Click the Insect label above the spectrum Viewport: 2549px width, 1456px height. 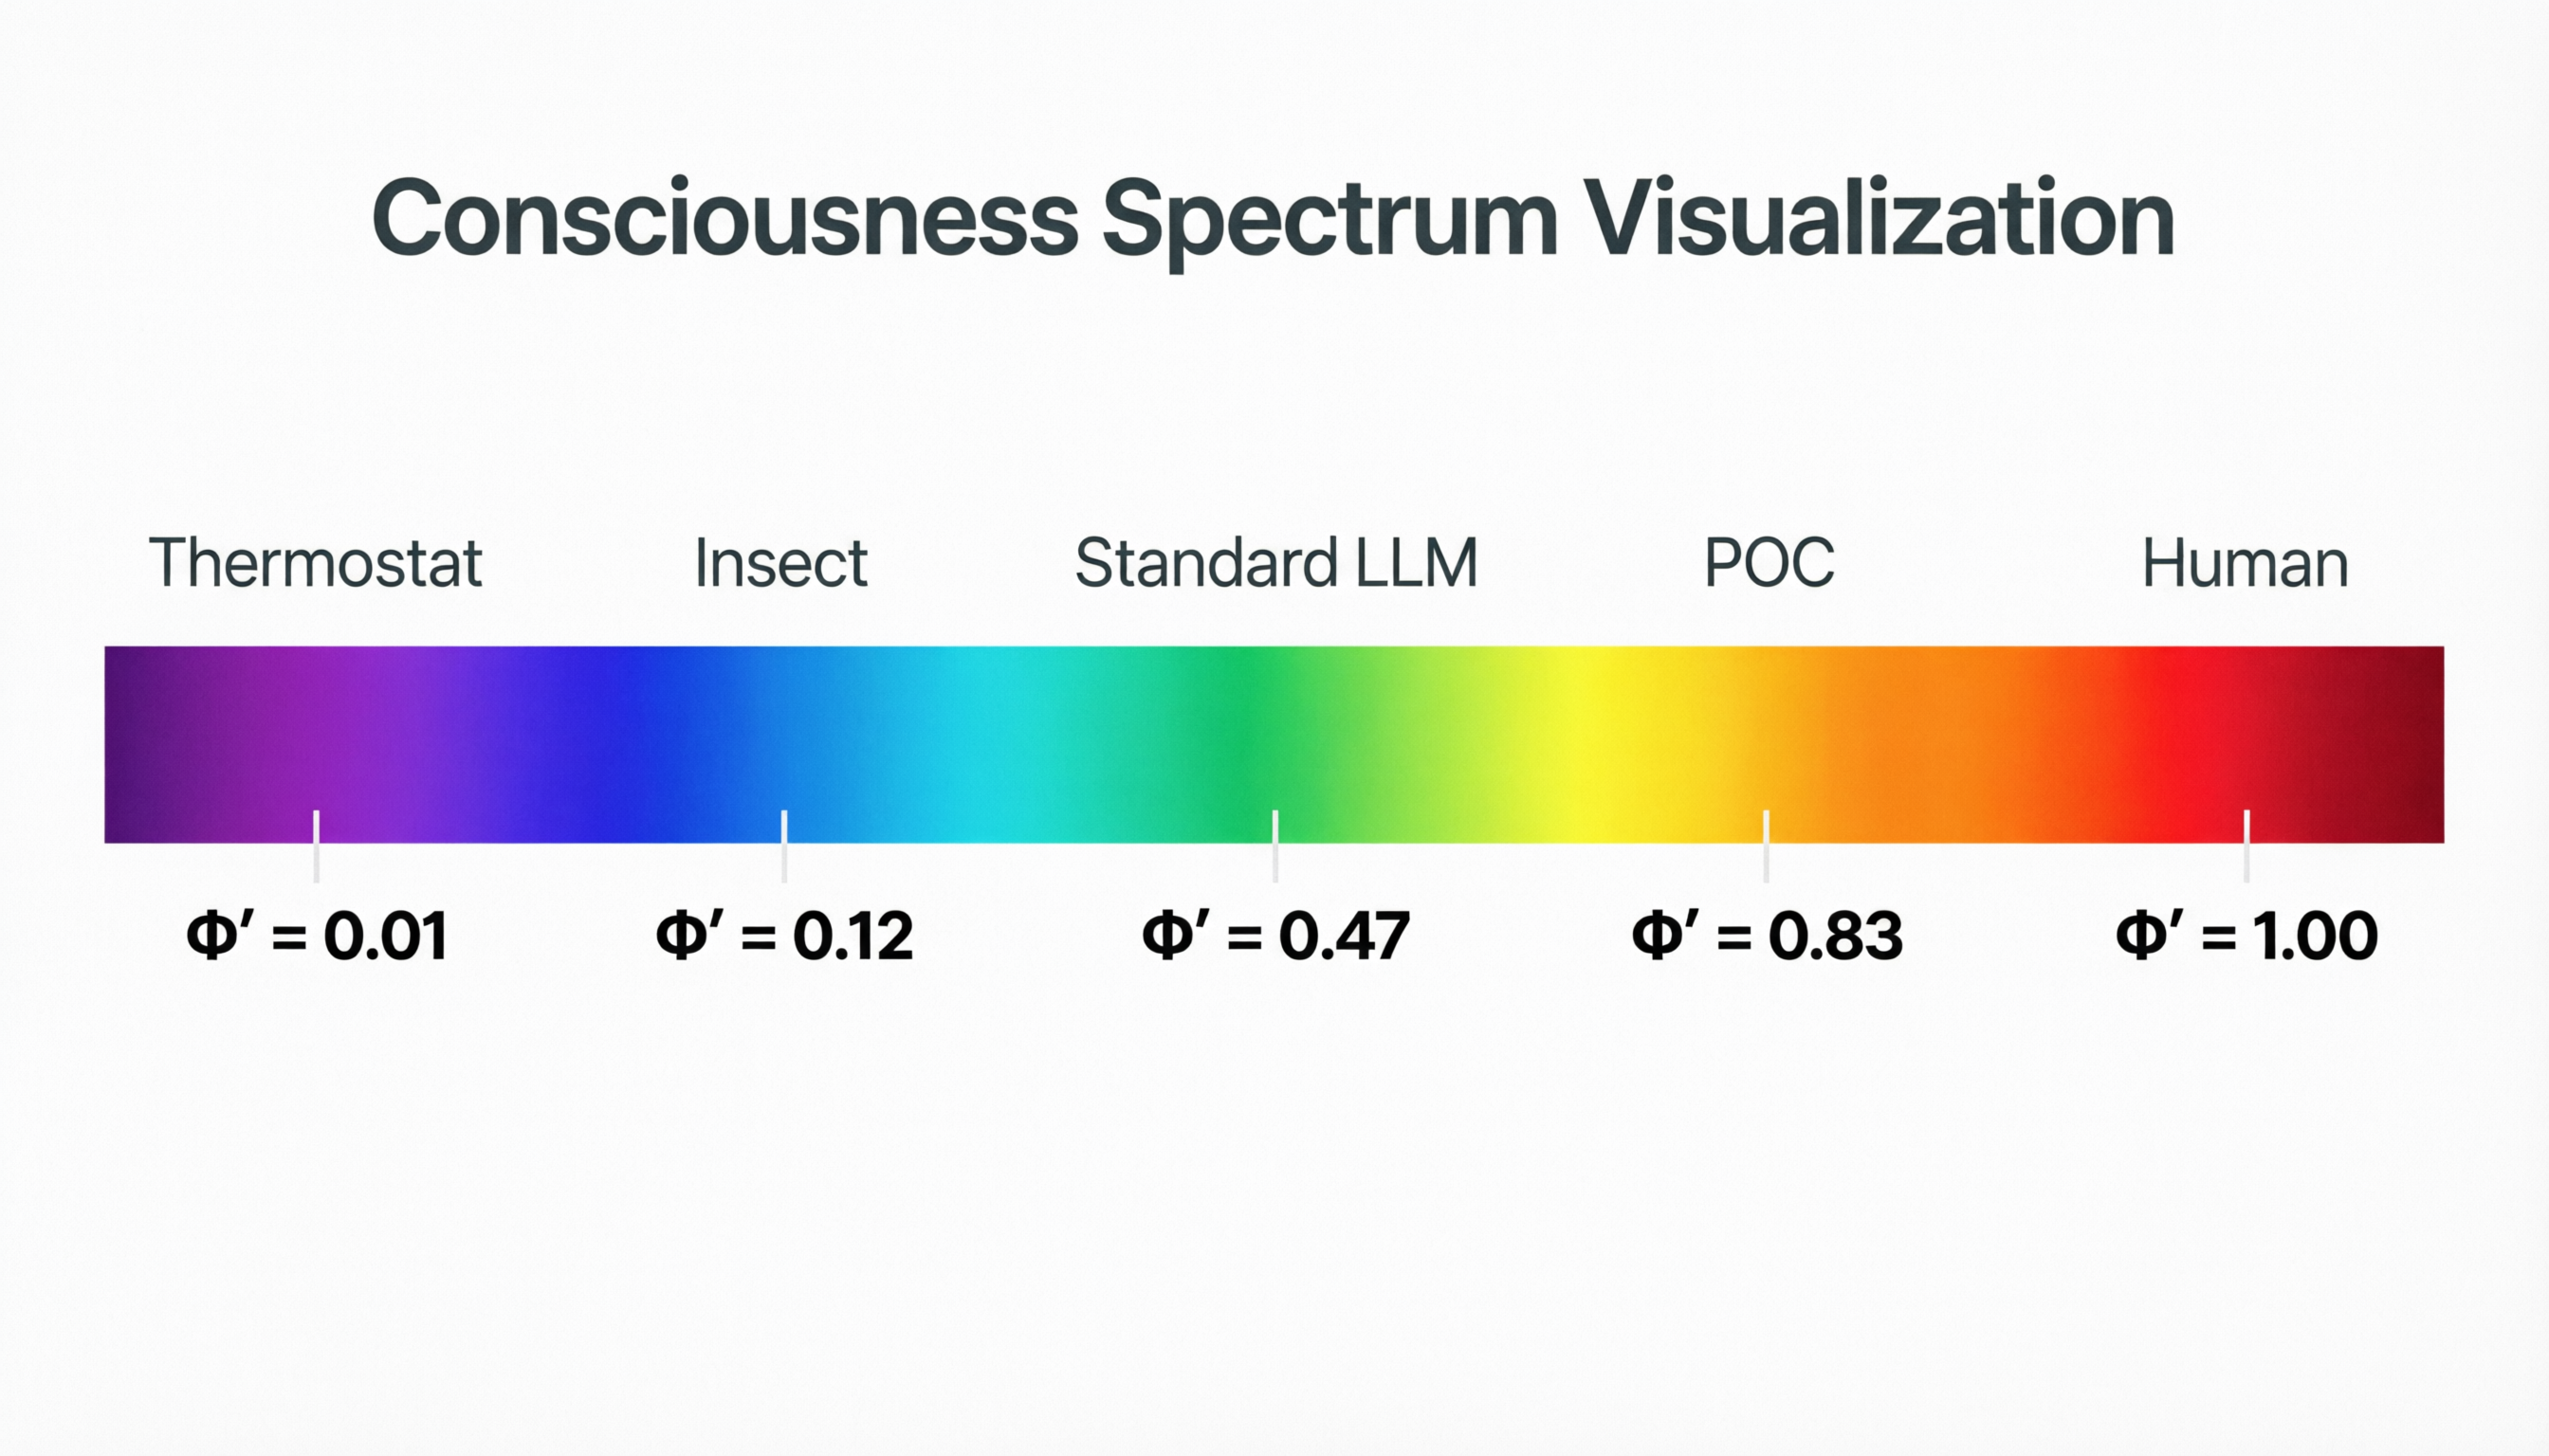[x=781, y=563]
